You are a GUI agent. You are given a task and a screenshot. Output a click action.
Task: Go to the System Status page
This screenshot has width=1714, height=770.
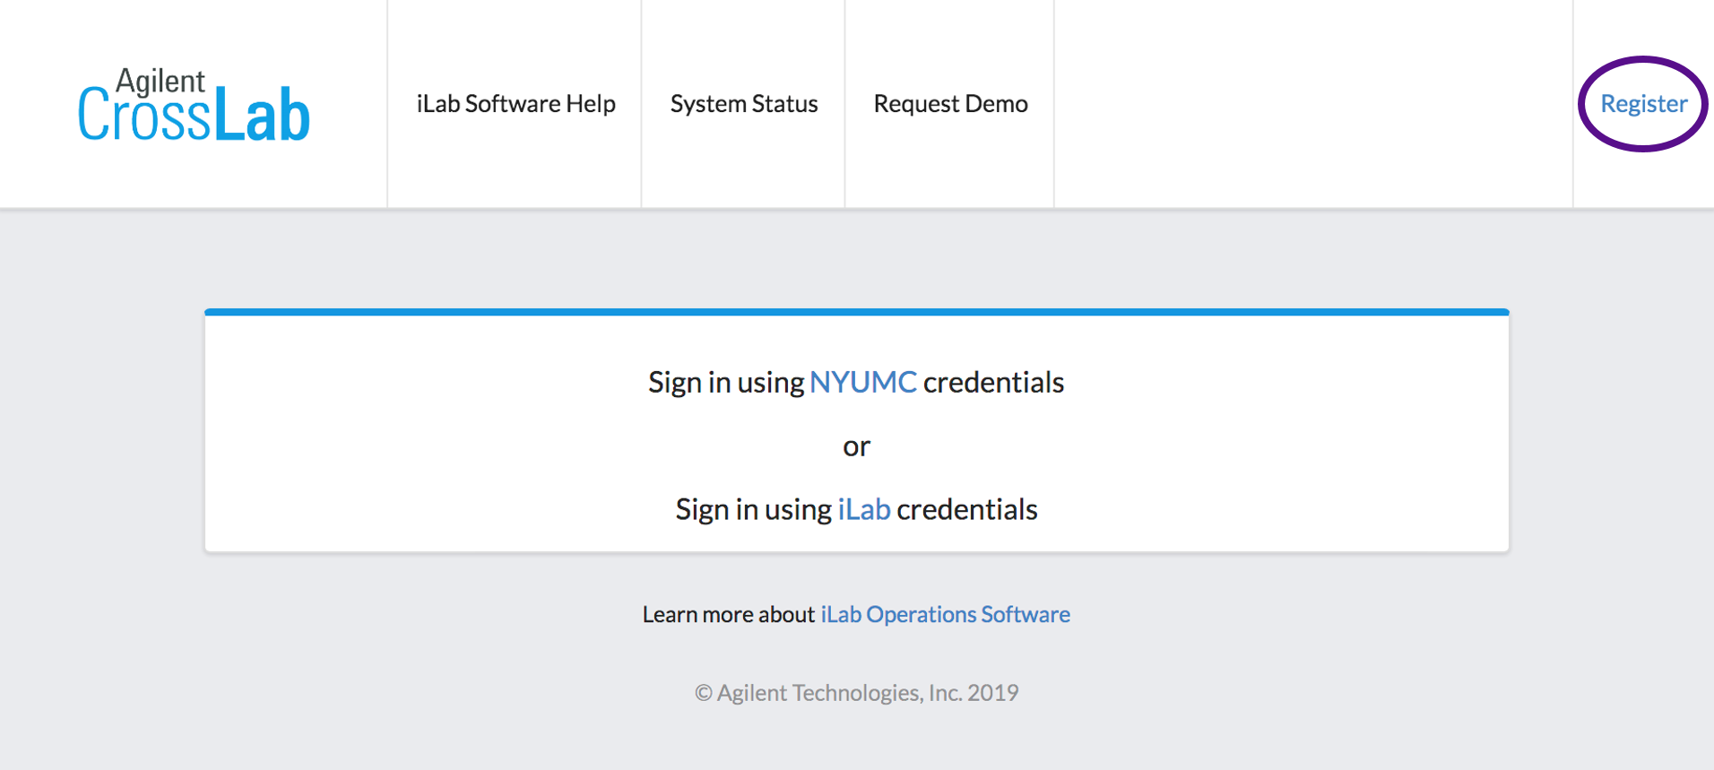click(x=744, y=104)
